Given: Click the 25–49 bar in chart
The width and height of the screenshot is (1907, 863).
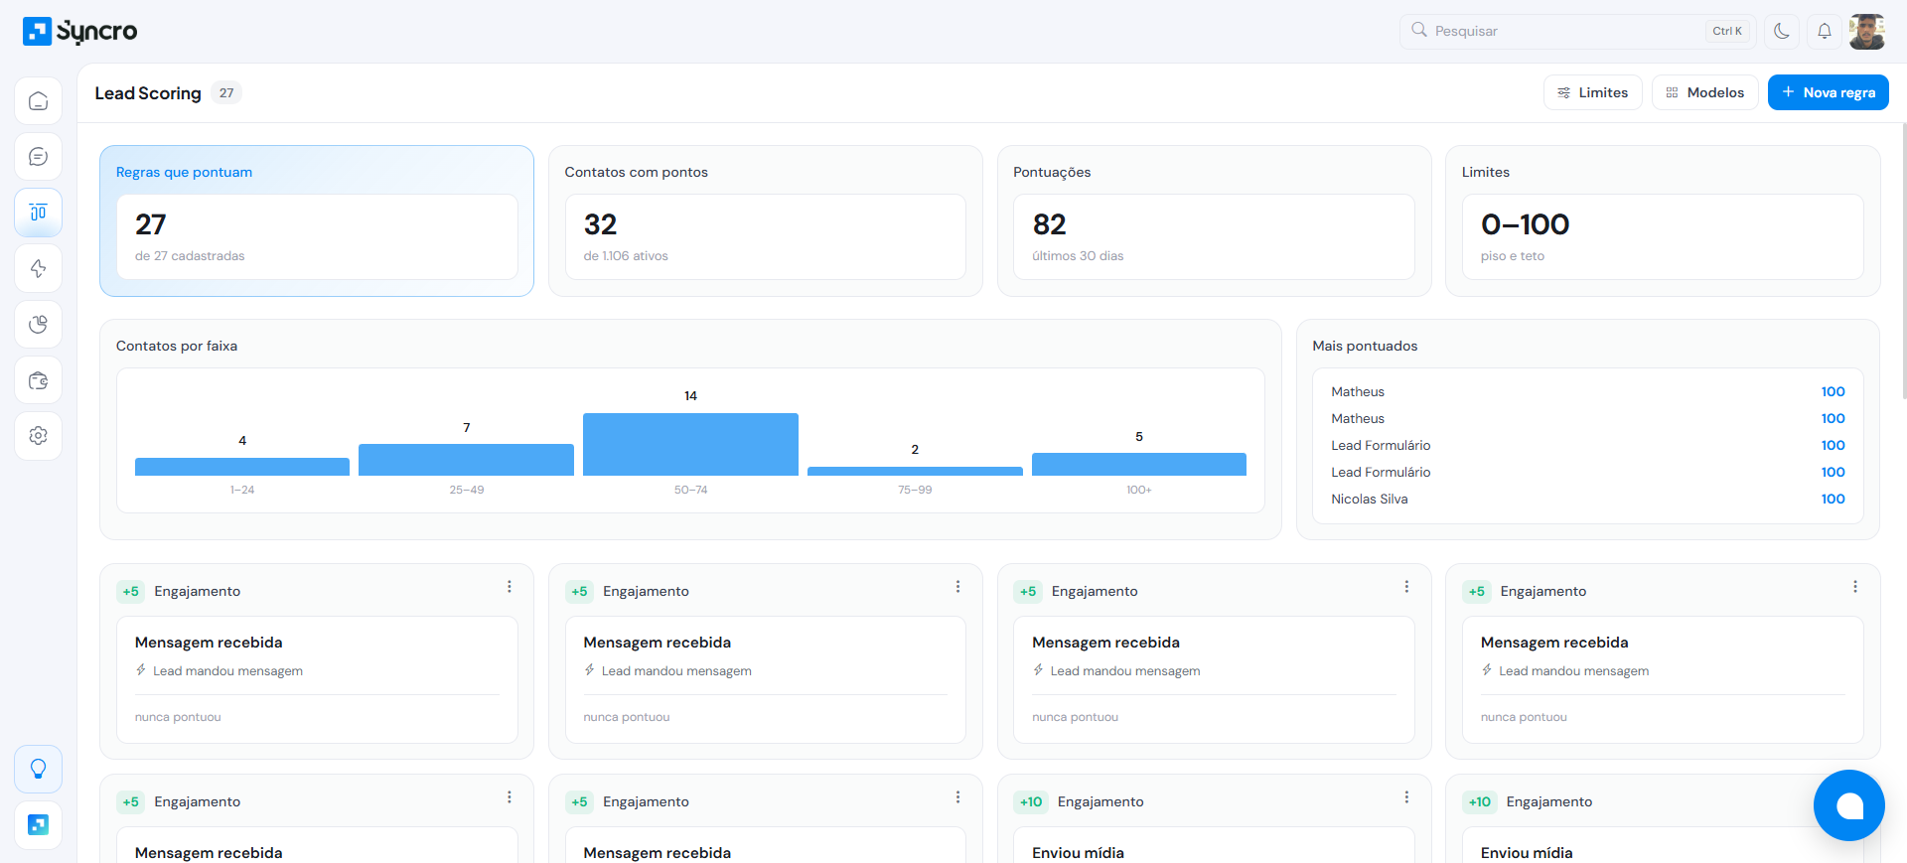Looking at the screenshot, I should click(x=466, y=460).
